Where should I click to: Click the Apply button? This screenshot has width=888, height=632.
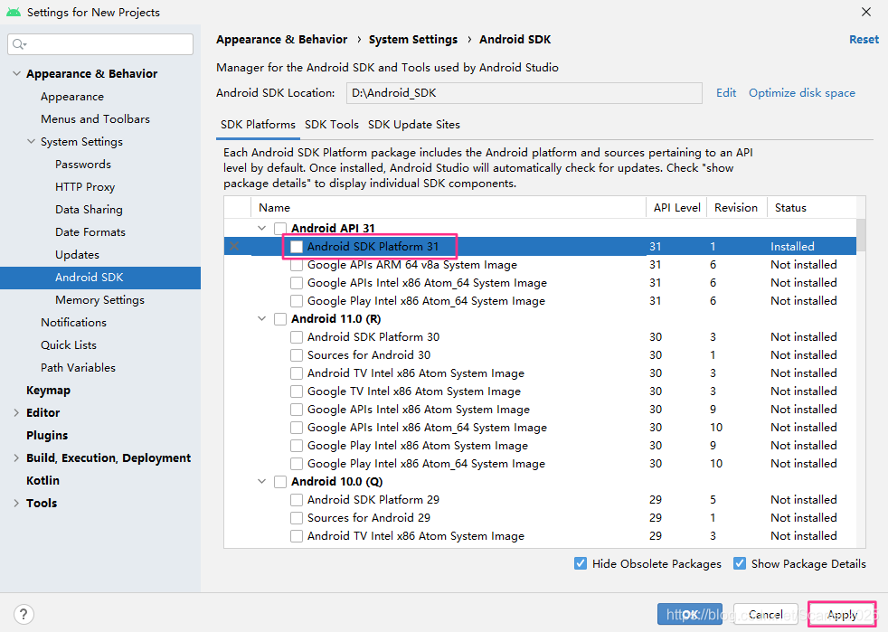click(842, 615)
